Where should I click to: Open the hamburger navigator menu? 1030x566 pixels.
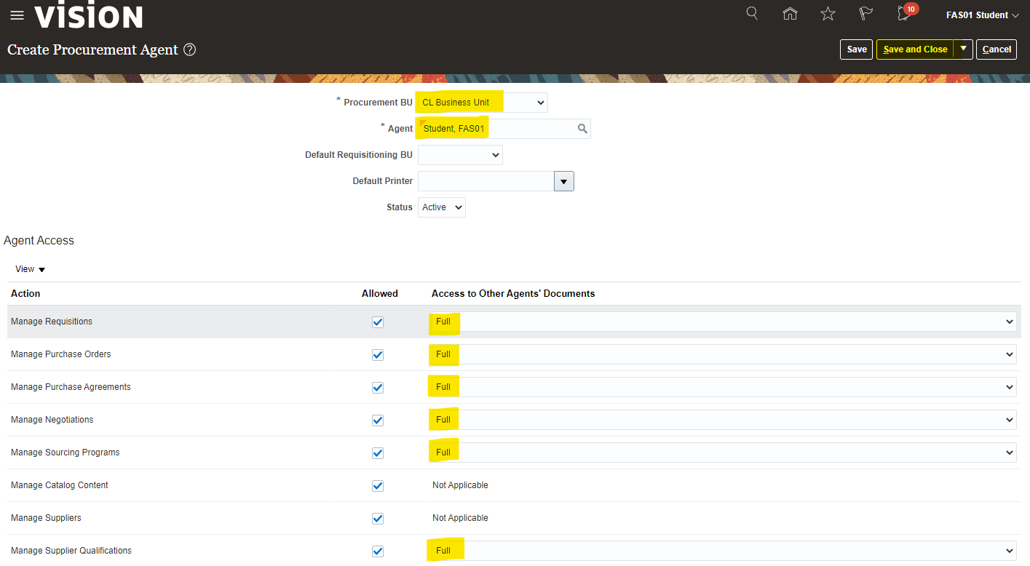pyautogui.click(x=17, y=15)
